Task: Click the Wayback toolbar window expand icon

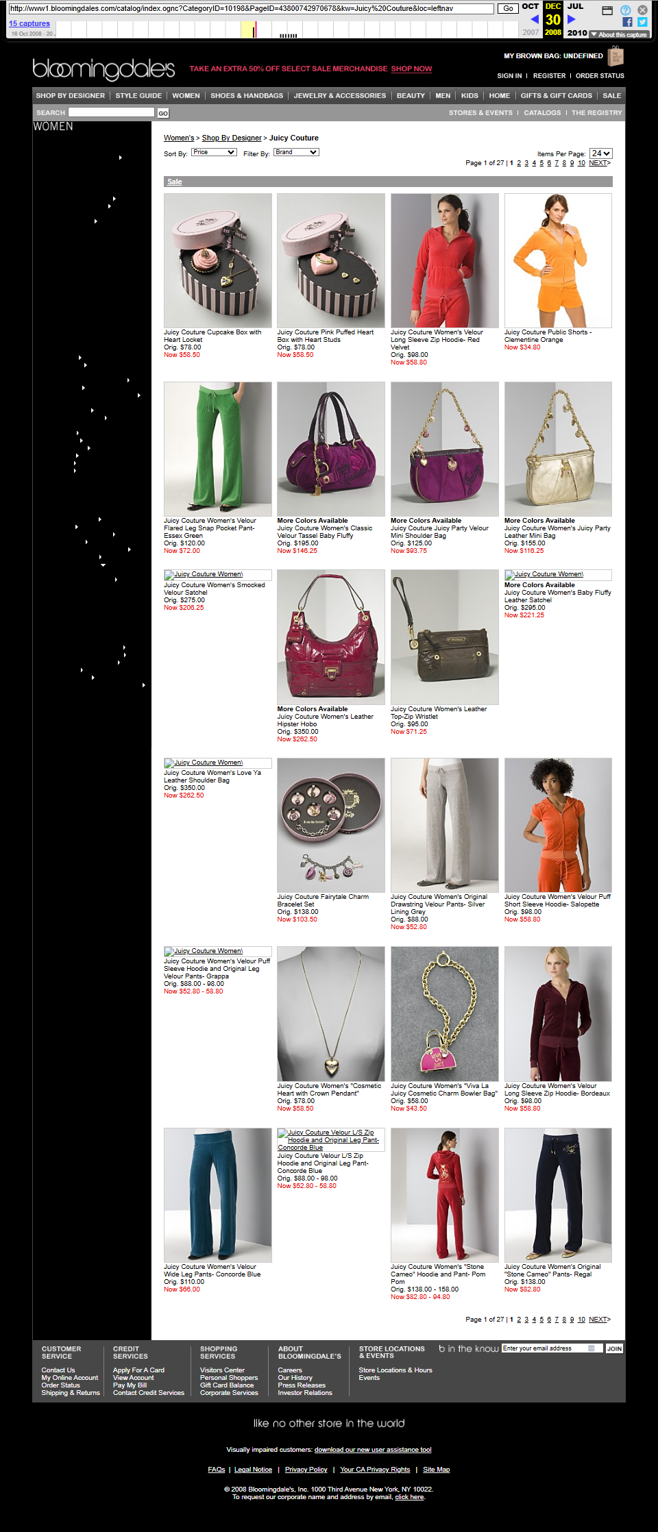Action: coord(607,10)
